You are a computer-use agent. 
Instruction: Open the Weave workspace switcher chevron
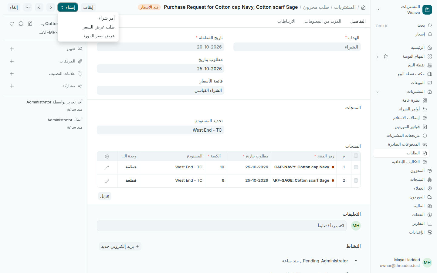(x=378, y=10)
